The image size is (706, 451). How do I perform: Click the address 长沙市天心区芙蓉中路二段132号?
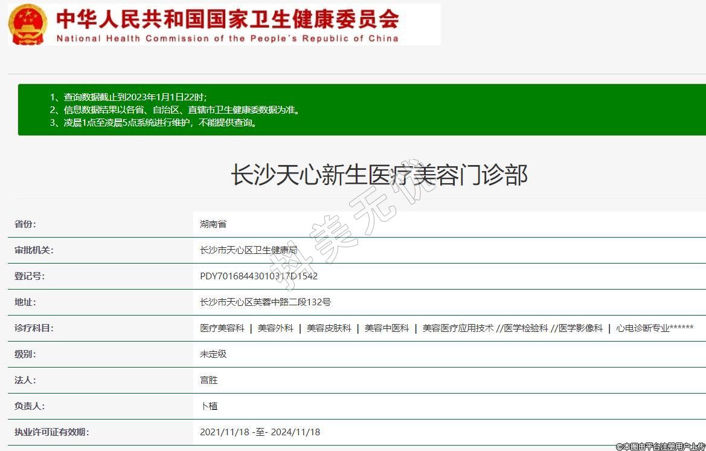pos(265,302)
